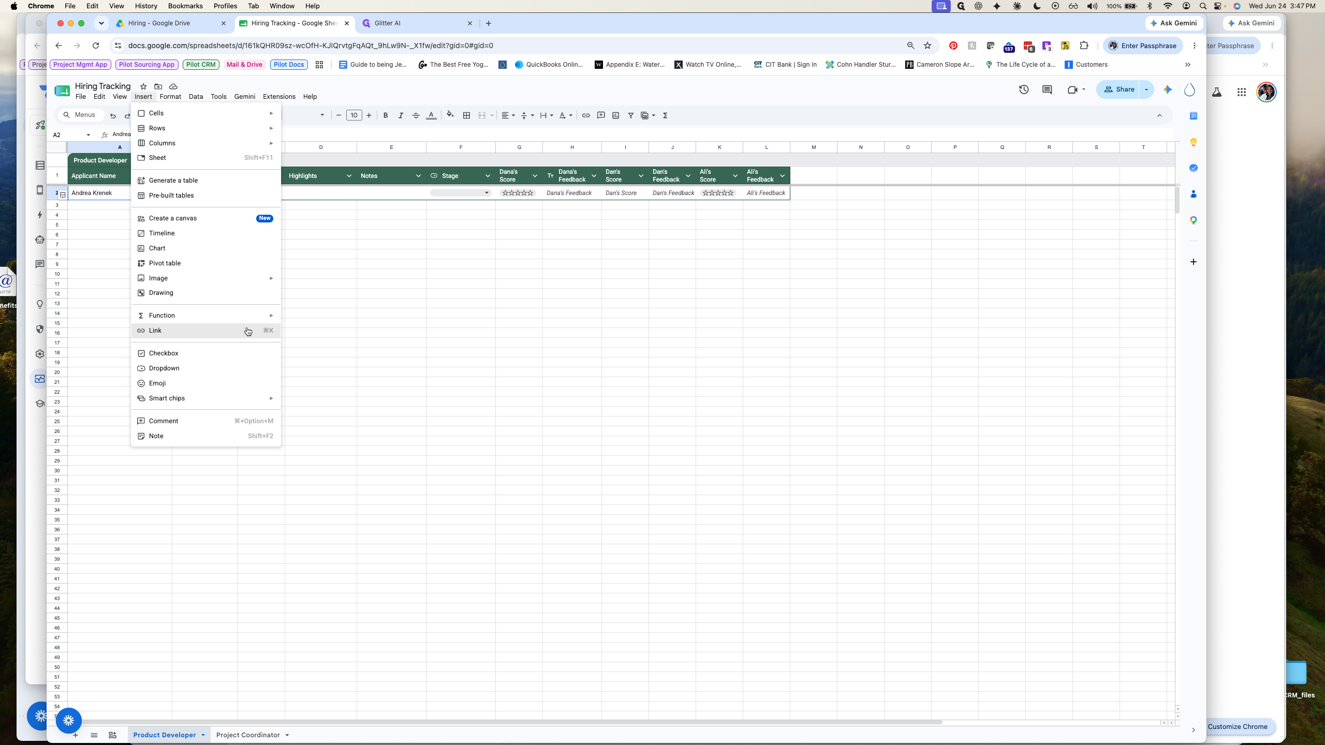Click the insert link toolbar icon
The width and height of the screenshot is (1325, 745).
pos(586,115)
